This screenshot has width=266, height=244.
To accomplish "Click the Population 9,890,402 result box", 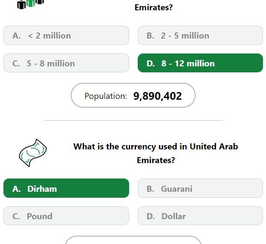I will coord(133,95).
